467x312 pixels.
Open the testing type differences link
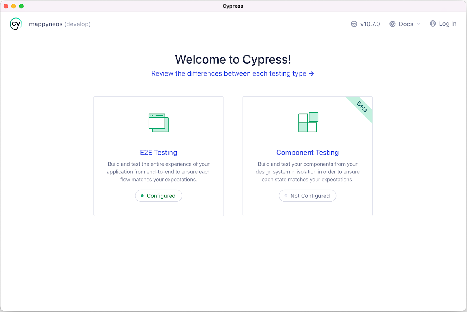pyautogui.click(x=233, y=73)
